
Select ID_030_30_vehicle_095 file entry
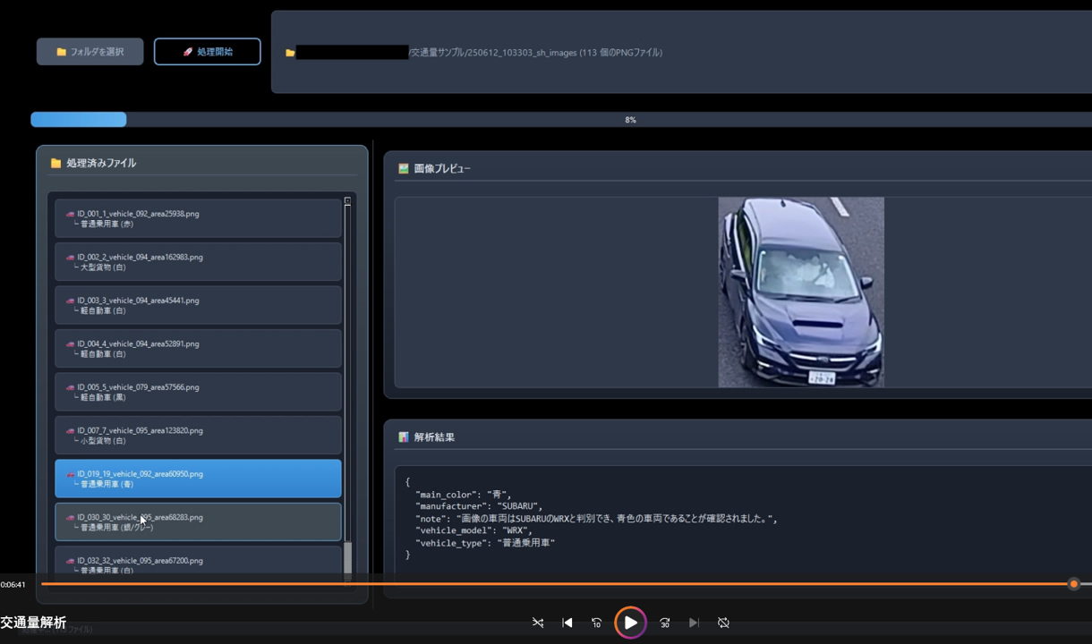pyautogui.click(x=198, y=522)
